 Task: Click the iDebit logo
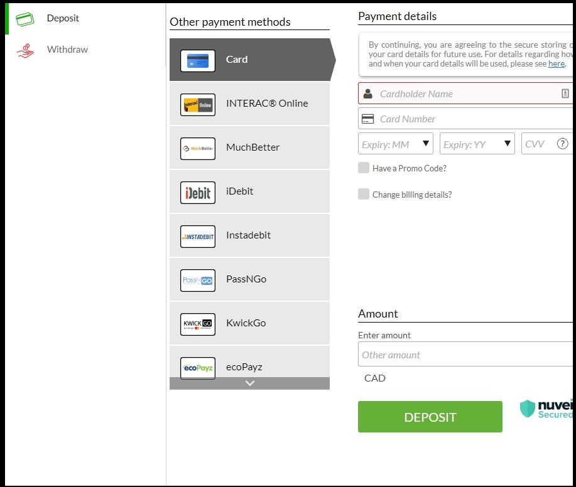tap(197, 192)
